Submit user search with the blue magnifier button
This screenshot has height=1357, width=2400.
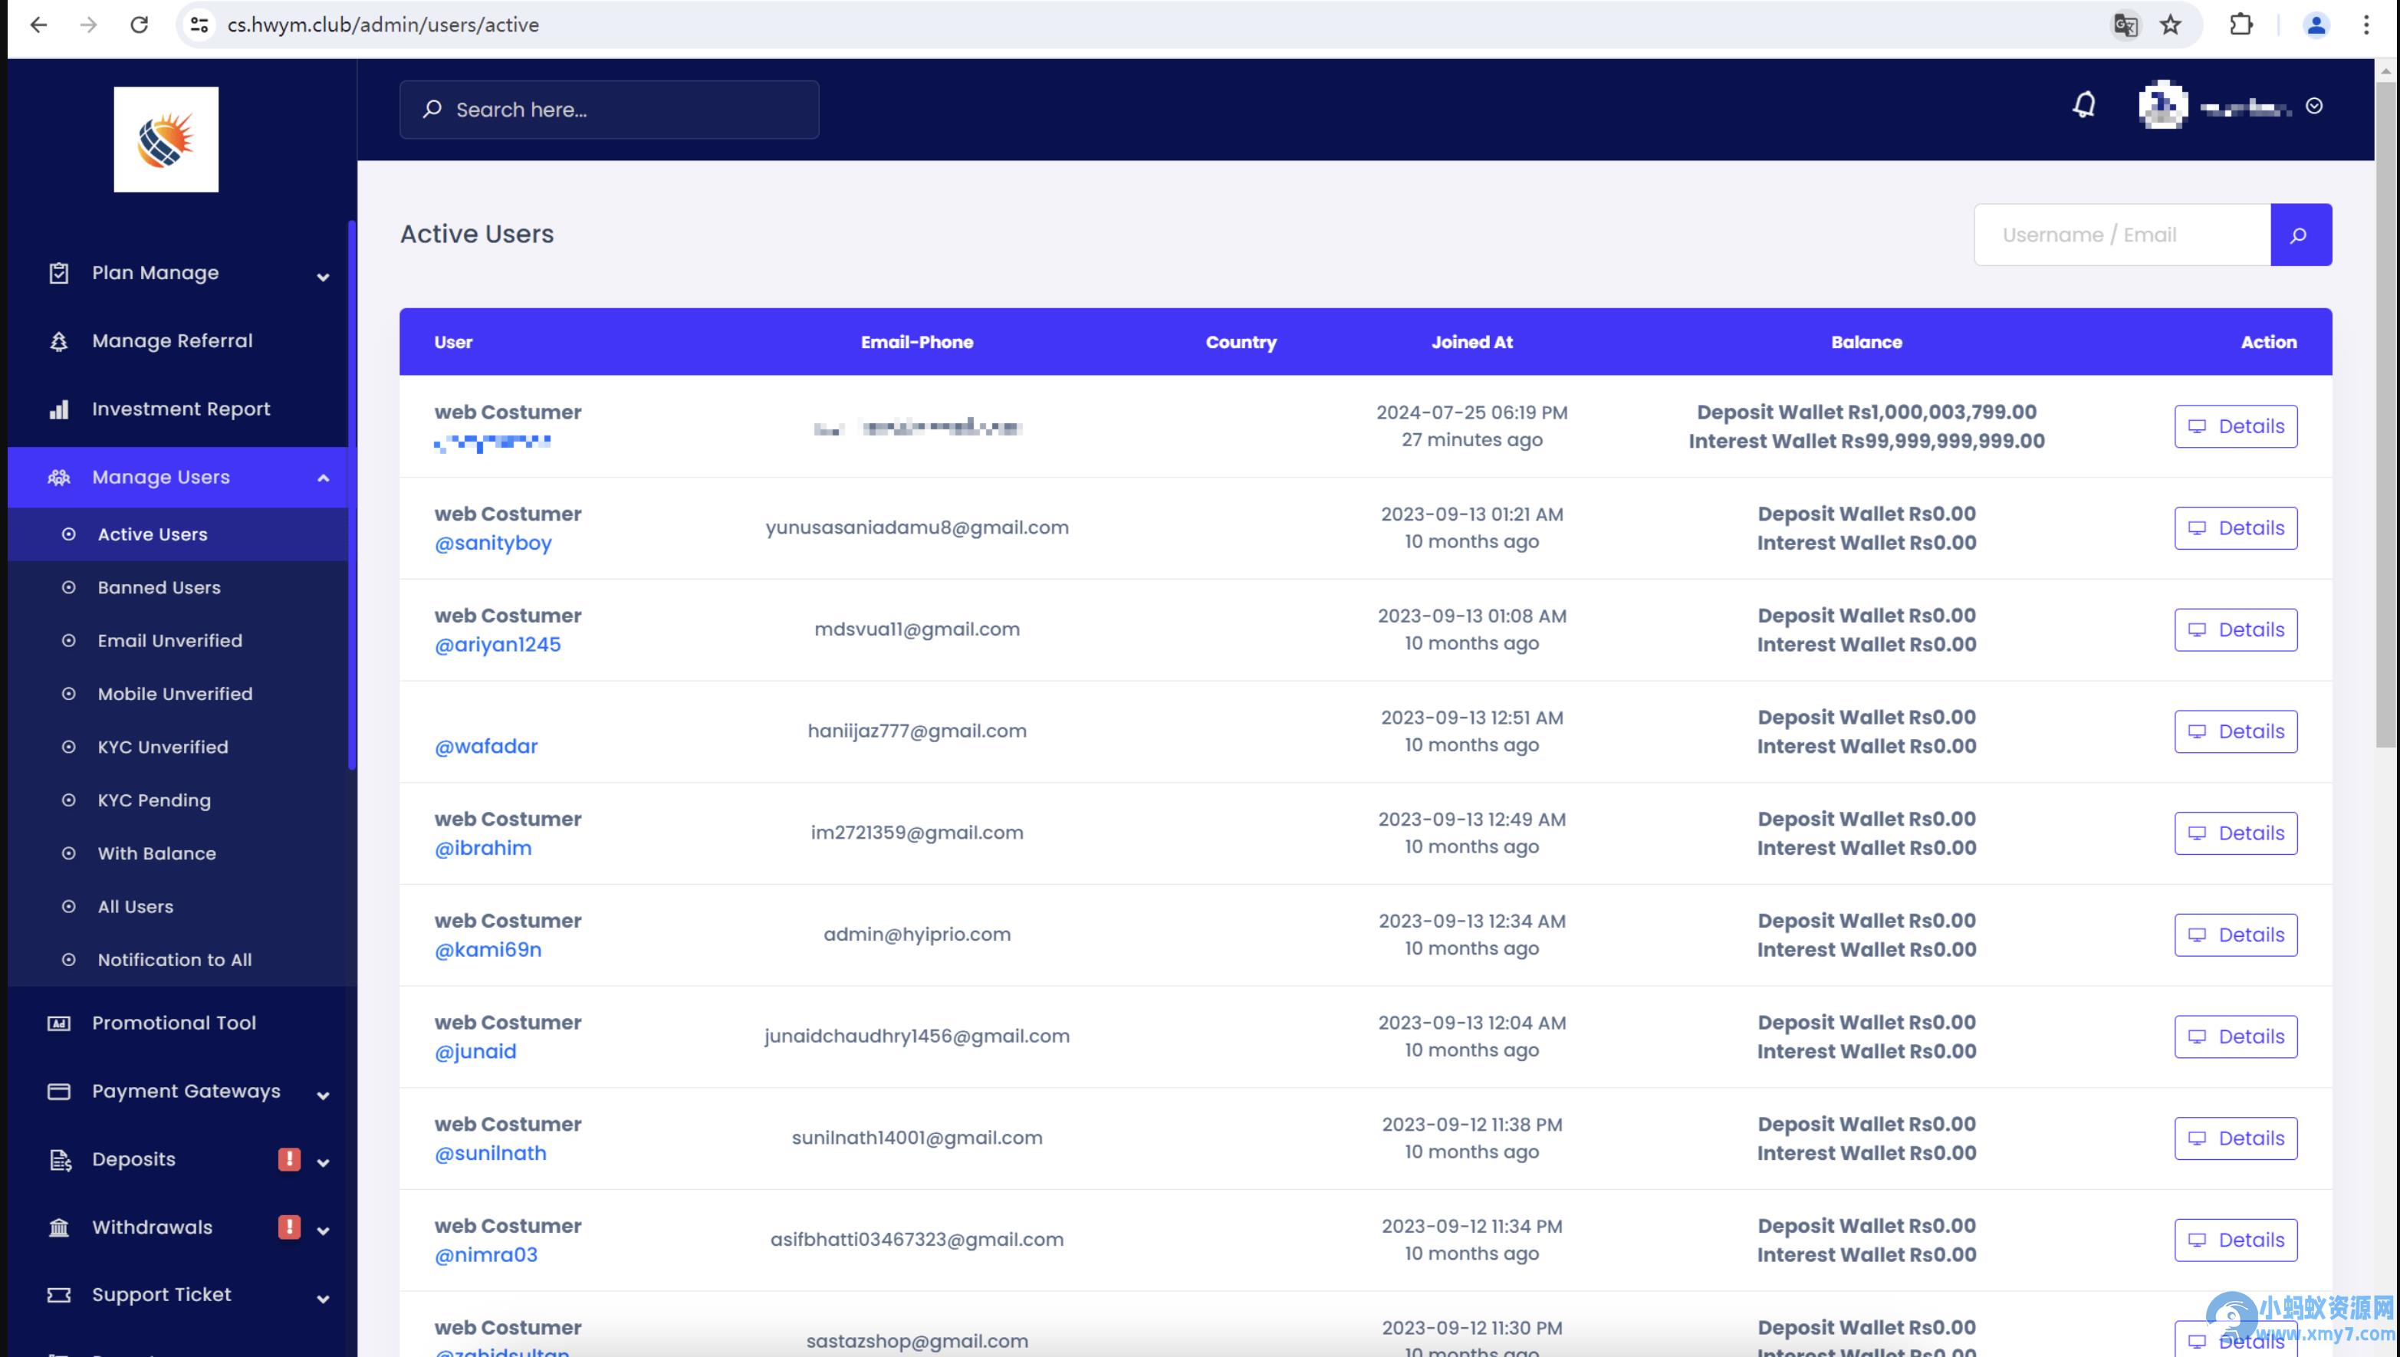(x=2300, y=235)
